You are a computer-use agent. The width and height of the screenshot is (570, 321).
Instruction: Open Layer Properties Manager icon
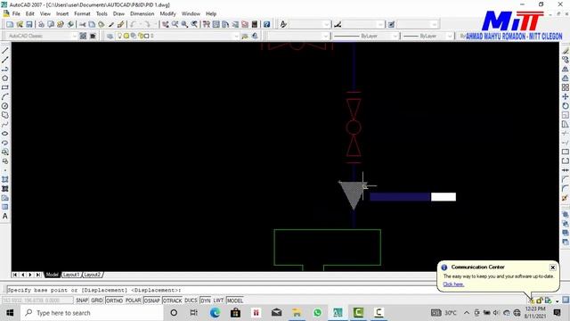110,36
